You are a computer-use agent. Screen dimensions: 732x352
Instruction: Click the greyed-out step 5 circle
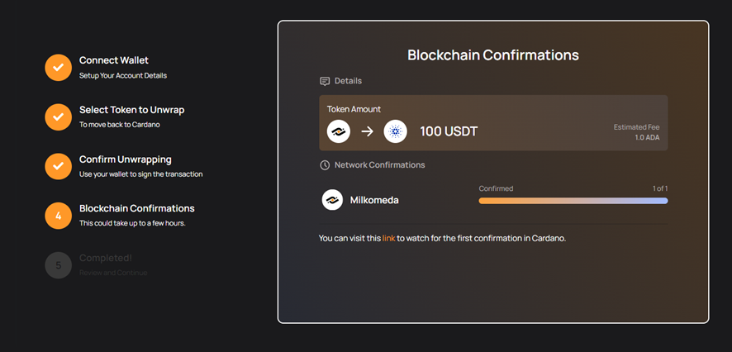58,265
